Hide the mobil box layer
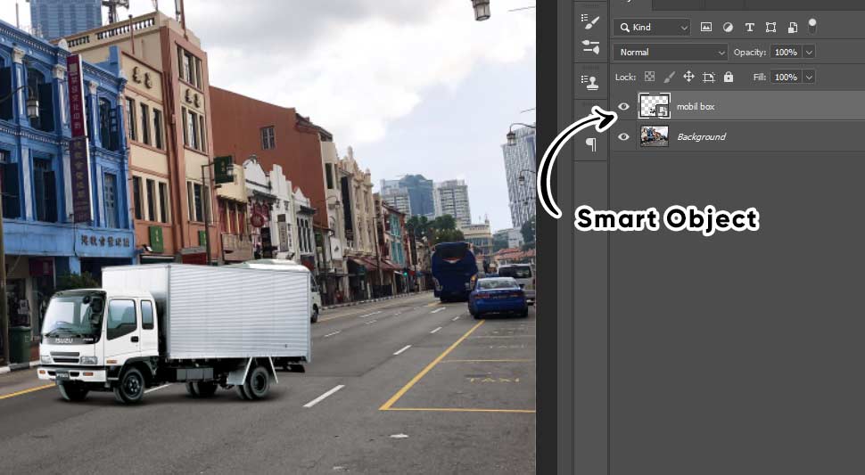865x475 pixels. coord(623,106)
